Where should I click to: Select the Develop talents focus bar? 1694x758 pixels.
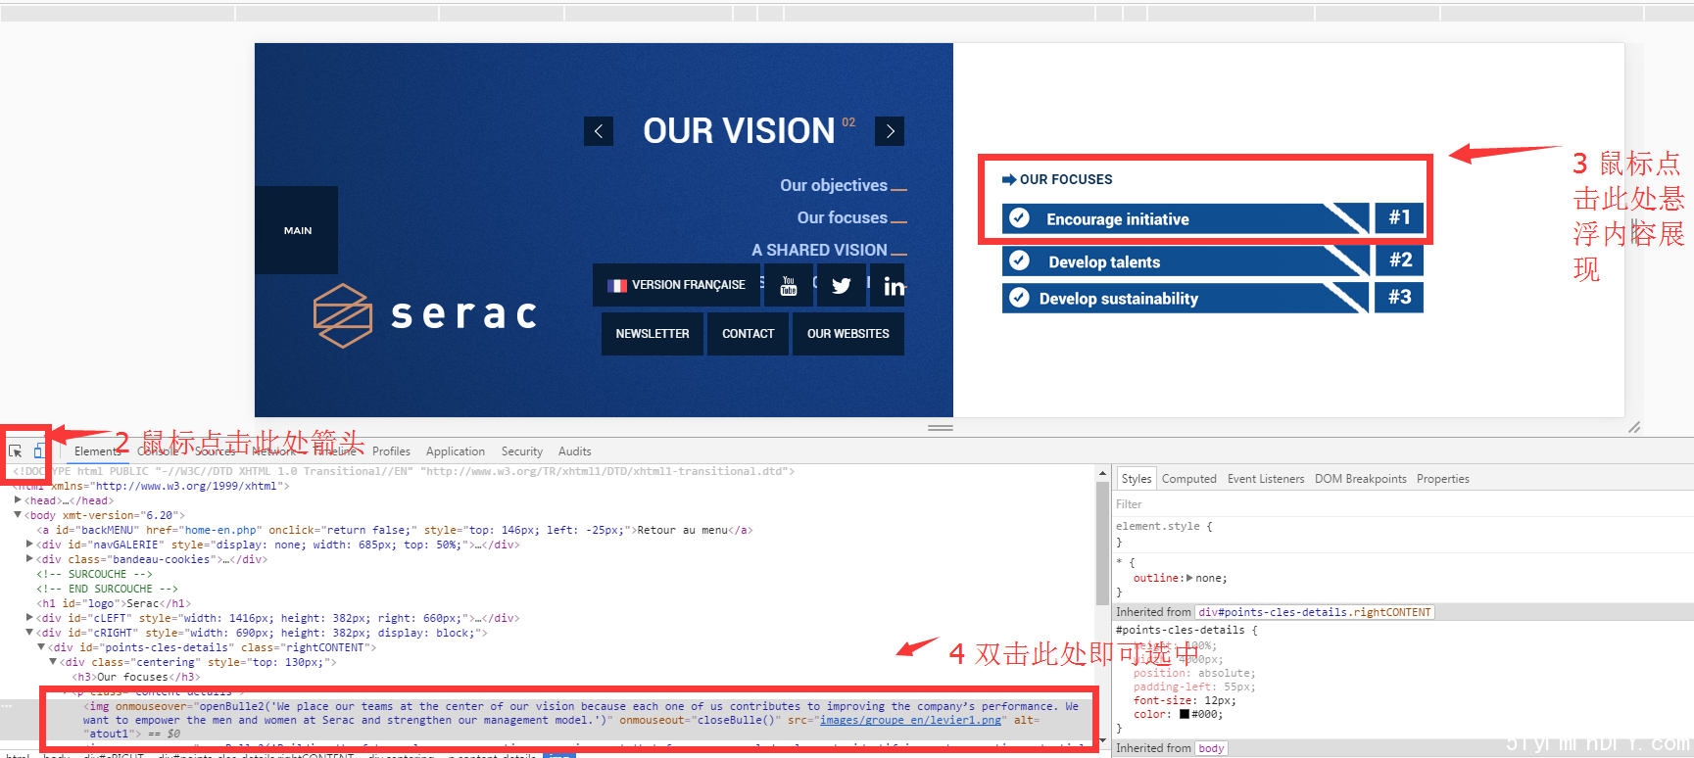(1186, 261)
